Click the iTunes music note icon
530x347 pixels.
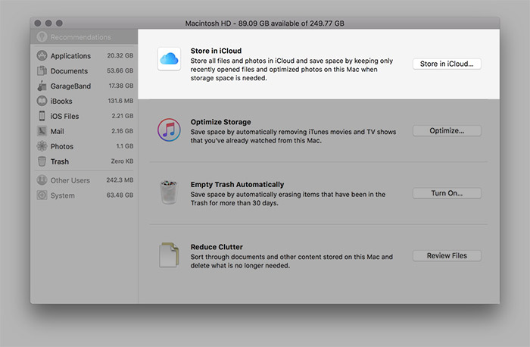[x=169, y=130]
